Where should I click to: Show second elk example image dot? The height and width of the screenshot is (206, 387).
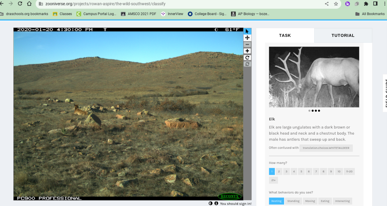point(313,111)
